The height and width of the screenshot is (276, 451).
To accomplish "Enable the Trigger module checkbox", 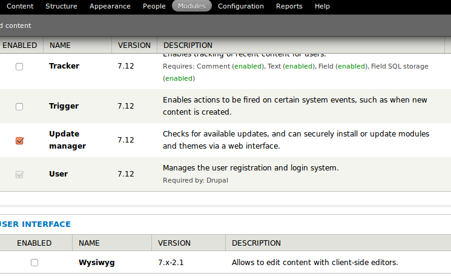I will coord(19,107).
